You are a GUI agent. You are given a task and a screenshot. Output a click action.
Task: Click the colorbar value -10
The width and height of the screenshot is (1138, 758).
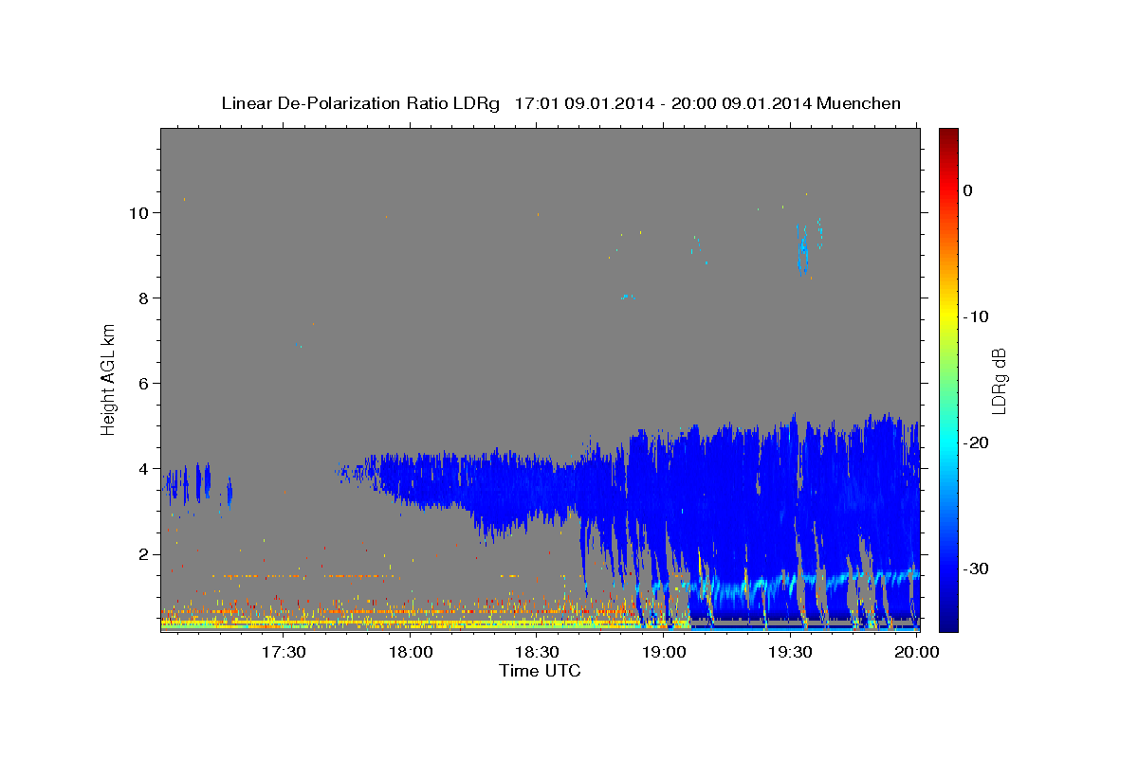[x=974, y=316]
